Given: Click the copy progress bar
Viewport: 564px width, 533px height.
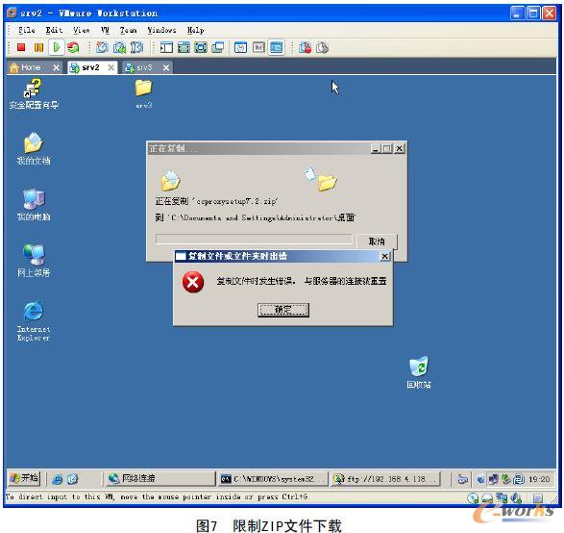Looking at the screenshot, I should point(254,239).
